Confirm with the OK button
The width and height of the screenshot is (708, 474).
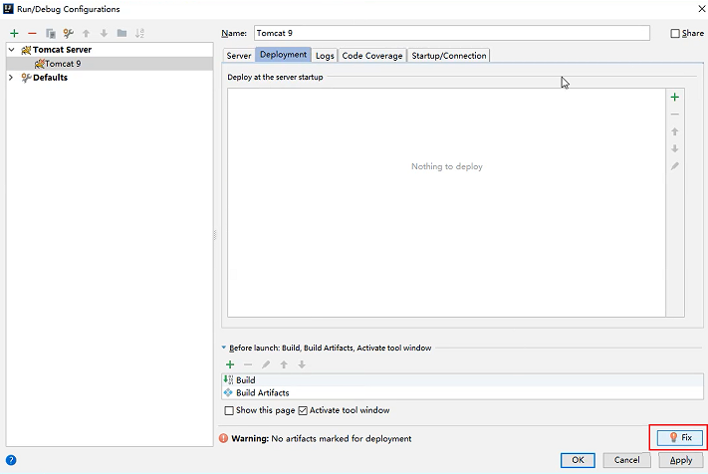(x=578, y=460)
